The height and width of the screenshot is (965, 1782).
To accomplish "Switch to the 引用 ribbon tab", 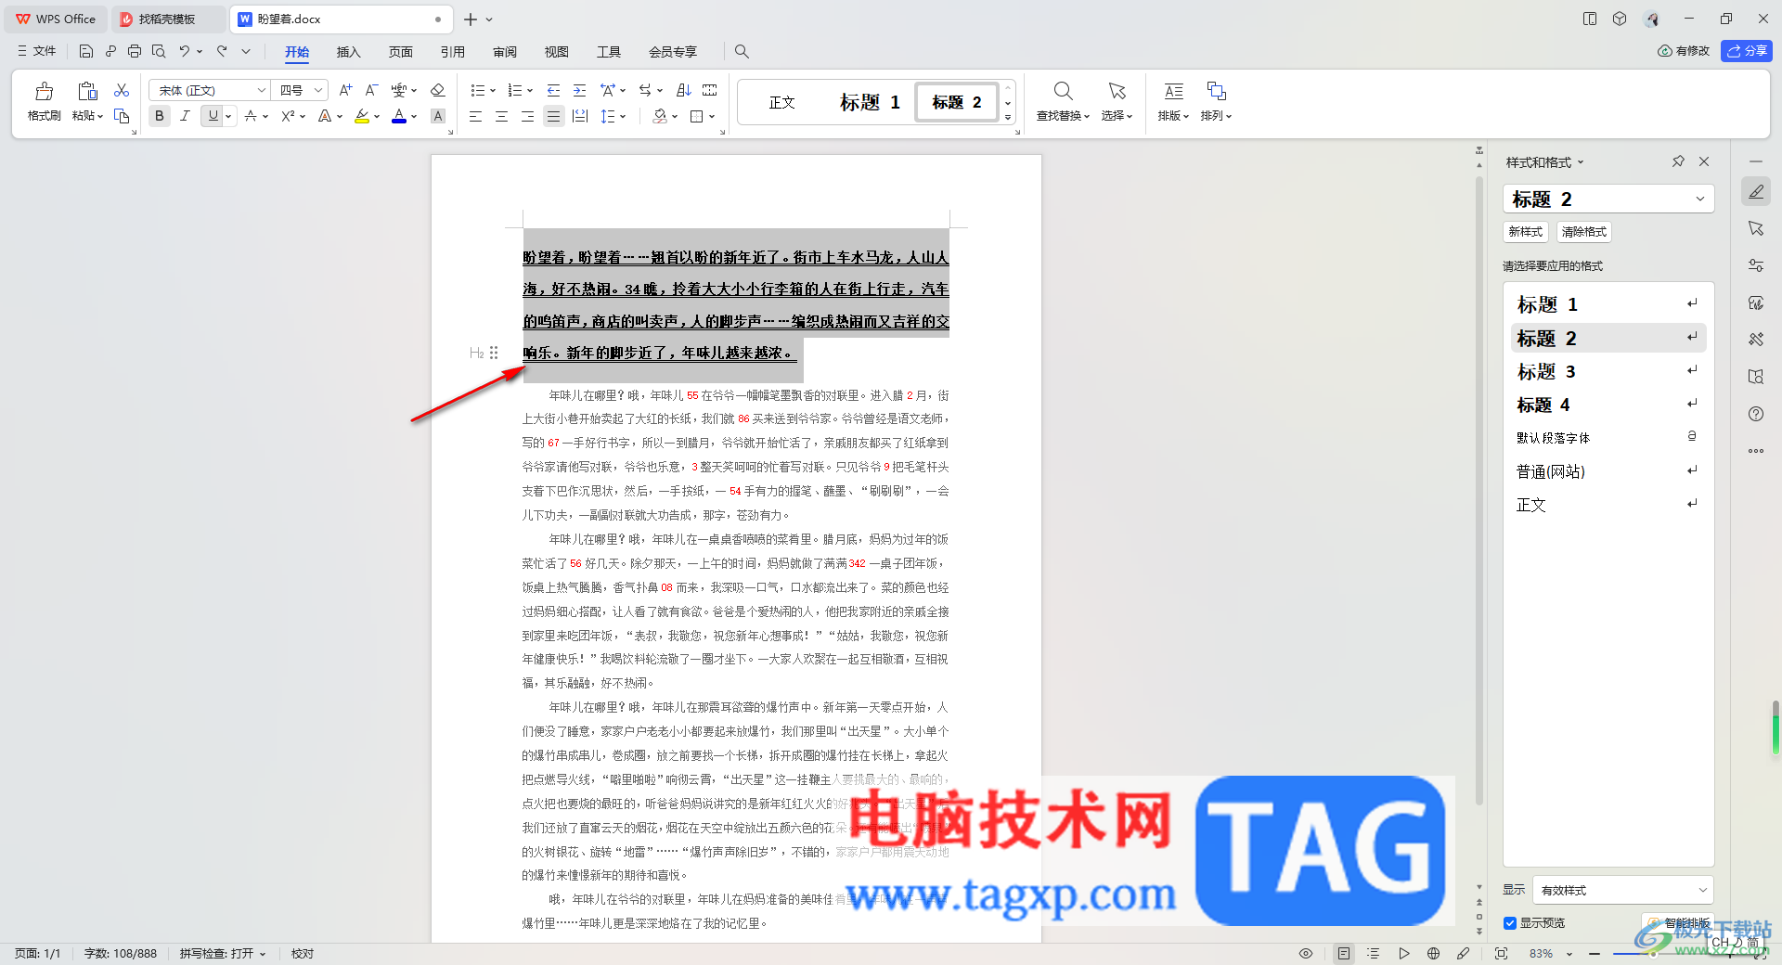I will pyautogui.click(x=452, y=52).
